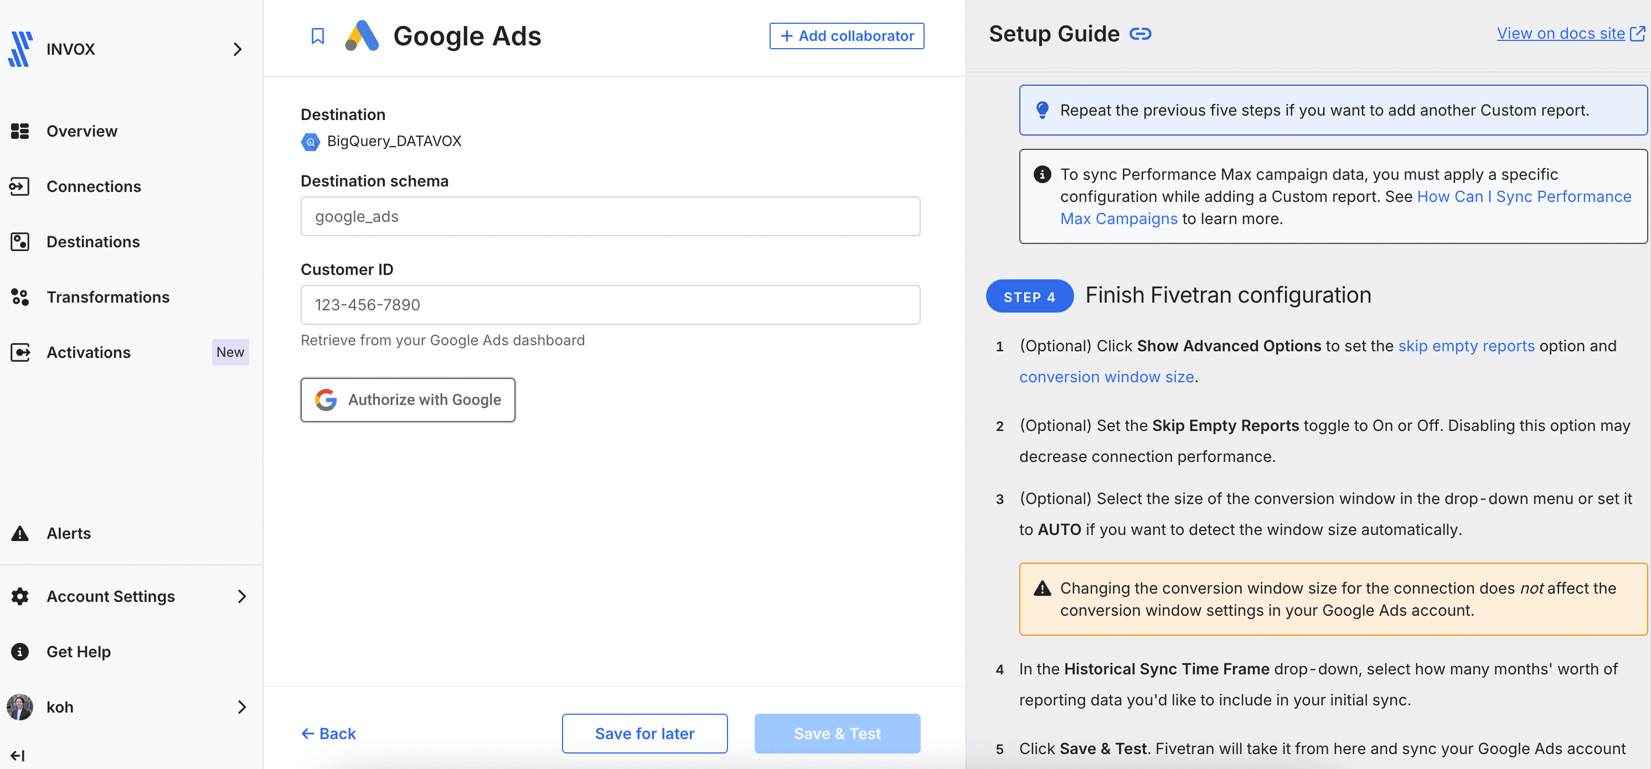Viewport: 1651px width, 769px height.
Task: Collapse the sidebar with the arrow icon
Action: tap(18, 756)
